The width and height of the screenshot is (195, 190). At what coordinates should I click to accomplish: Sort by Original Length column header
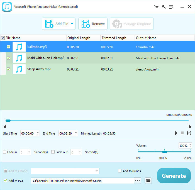point(83,38)
